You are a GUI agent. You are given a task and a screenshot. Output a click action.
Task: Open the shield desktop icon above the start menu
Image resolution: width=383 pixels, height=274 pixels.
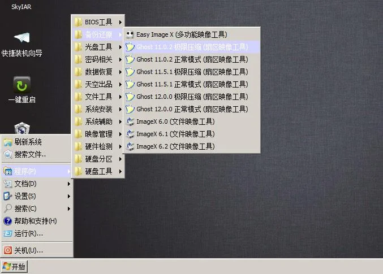tap(22, 128)
